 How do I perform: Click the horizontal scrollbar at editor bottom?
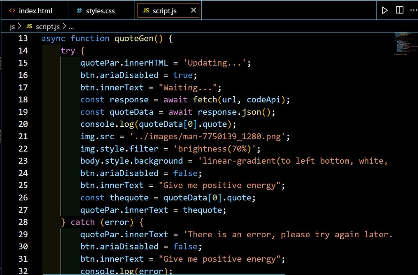click(x=164, y=274)
